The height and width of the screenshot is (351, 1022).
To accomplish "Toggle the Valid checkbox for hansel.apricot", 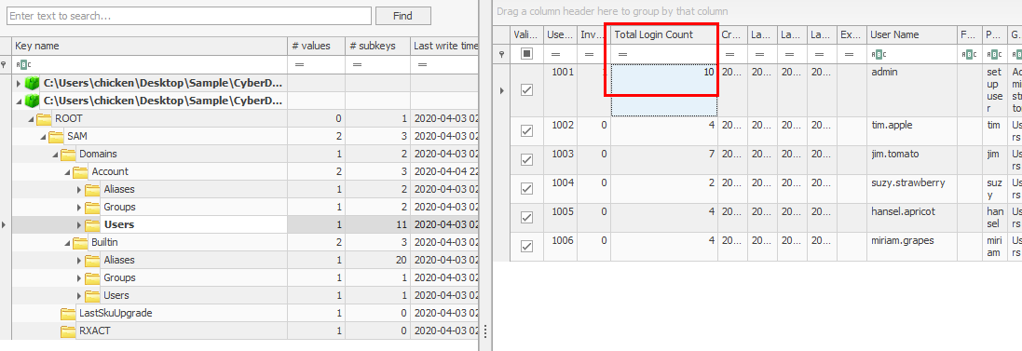I will [526, 218].
